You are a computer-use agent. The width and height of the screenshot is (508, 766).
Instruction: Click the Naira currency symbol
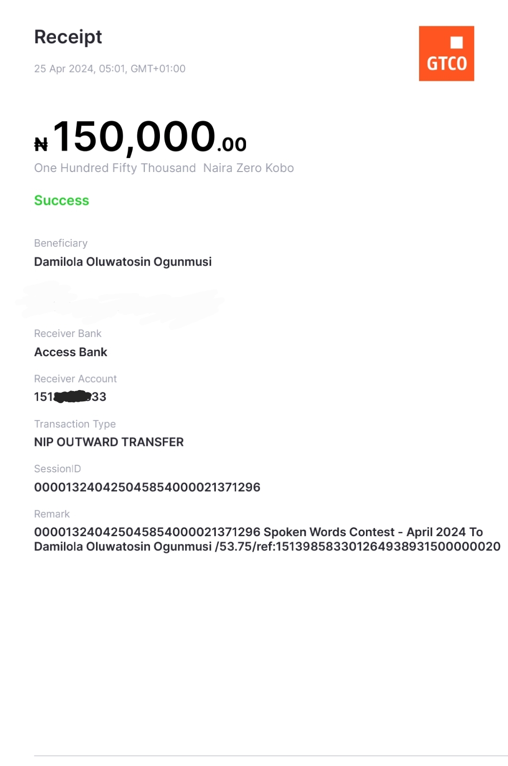pyautogui.click(x=41, y=144)
